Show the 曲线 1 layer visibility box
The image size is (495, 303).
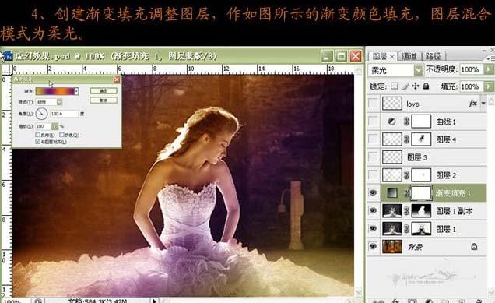pos(373,122)
